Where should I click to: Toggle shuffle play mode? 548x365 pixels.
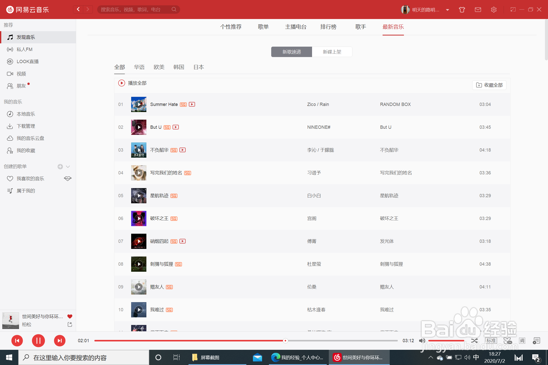tap(474, 341)
